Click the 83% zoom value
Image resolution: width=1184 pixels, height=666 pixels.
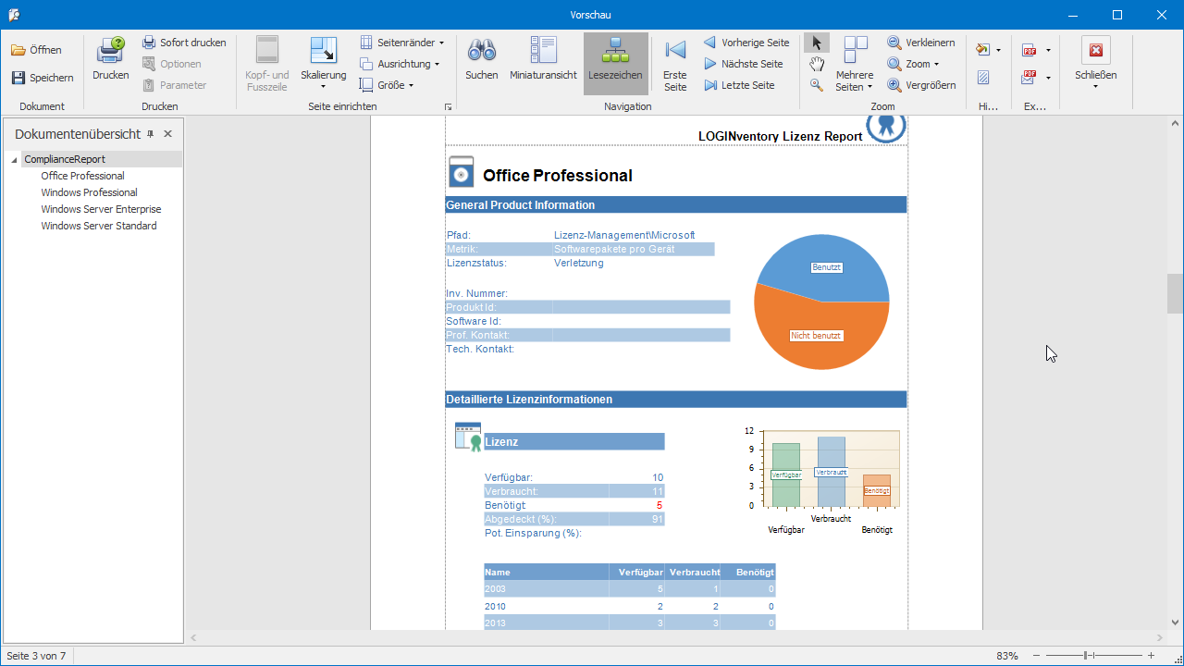click(1007, 656)
